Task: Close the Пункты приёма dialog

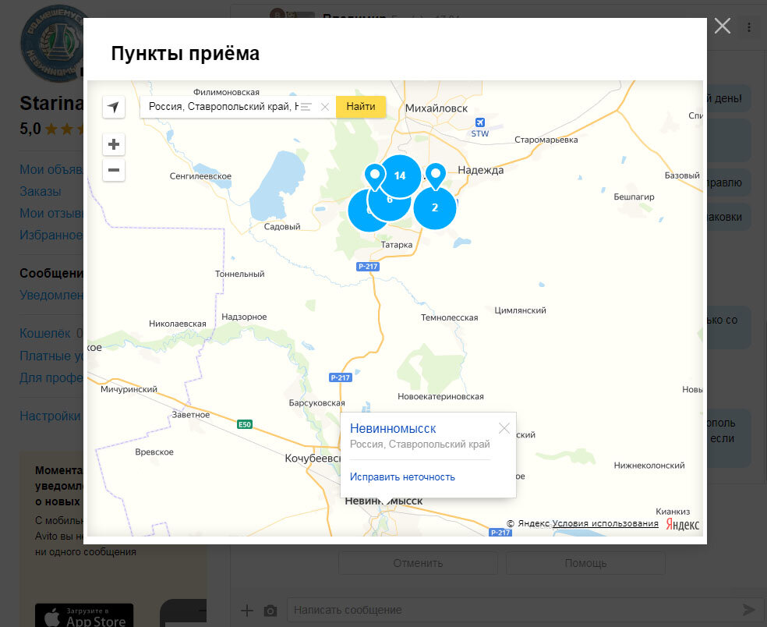Action: pyautogui.click(x=722, y=26)
